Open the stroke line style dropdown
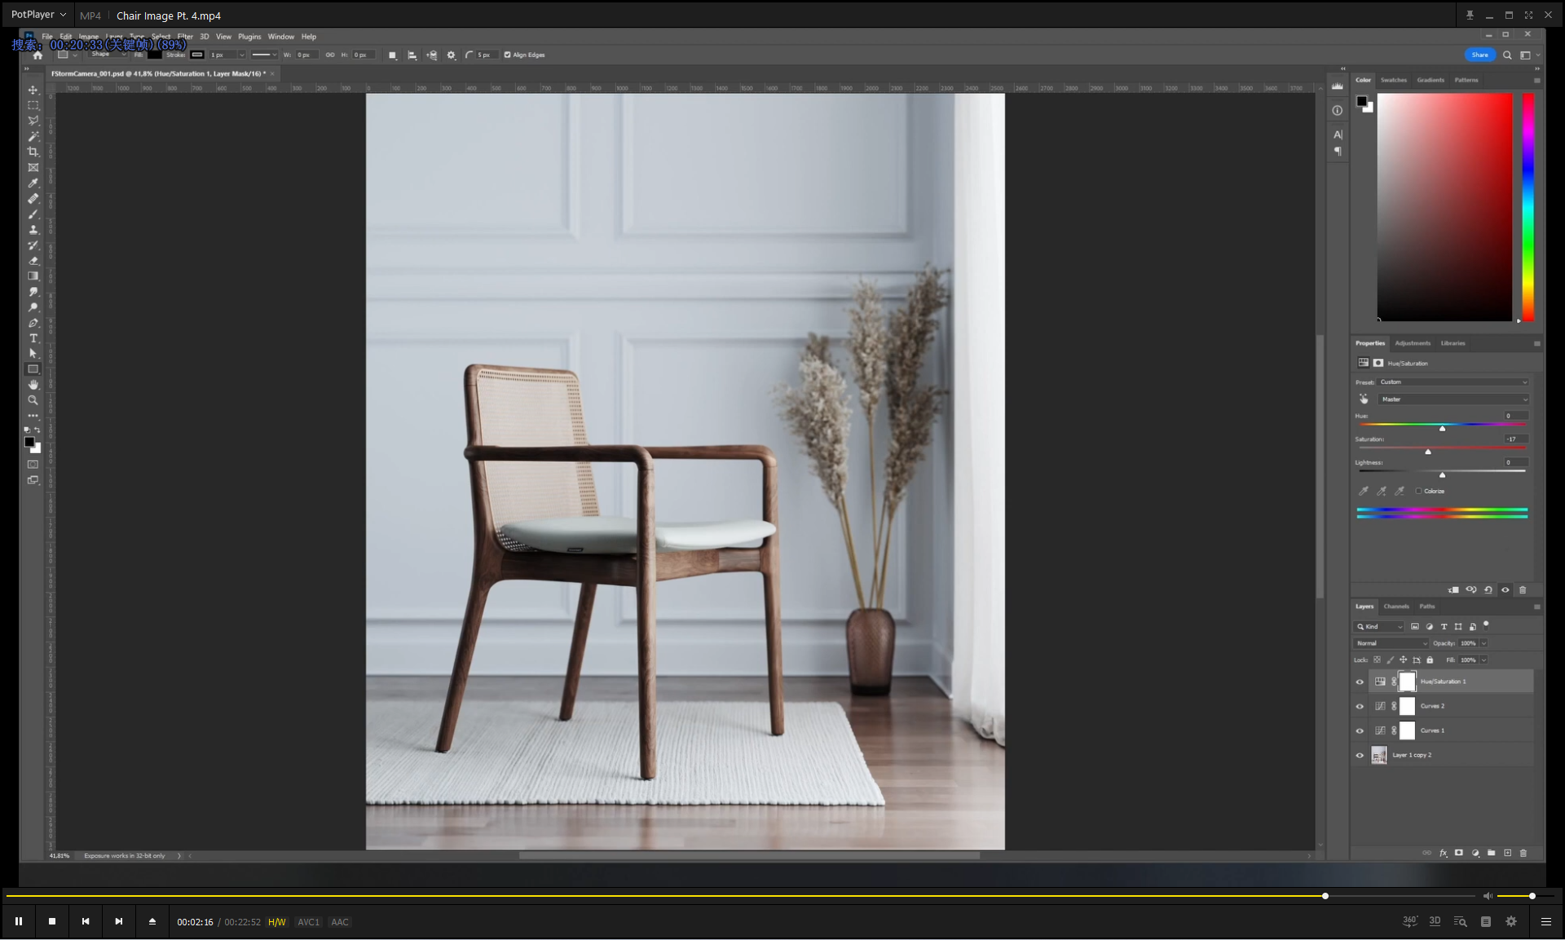The height and width of the screenshot is (940, 1565). point(264,55)
